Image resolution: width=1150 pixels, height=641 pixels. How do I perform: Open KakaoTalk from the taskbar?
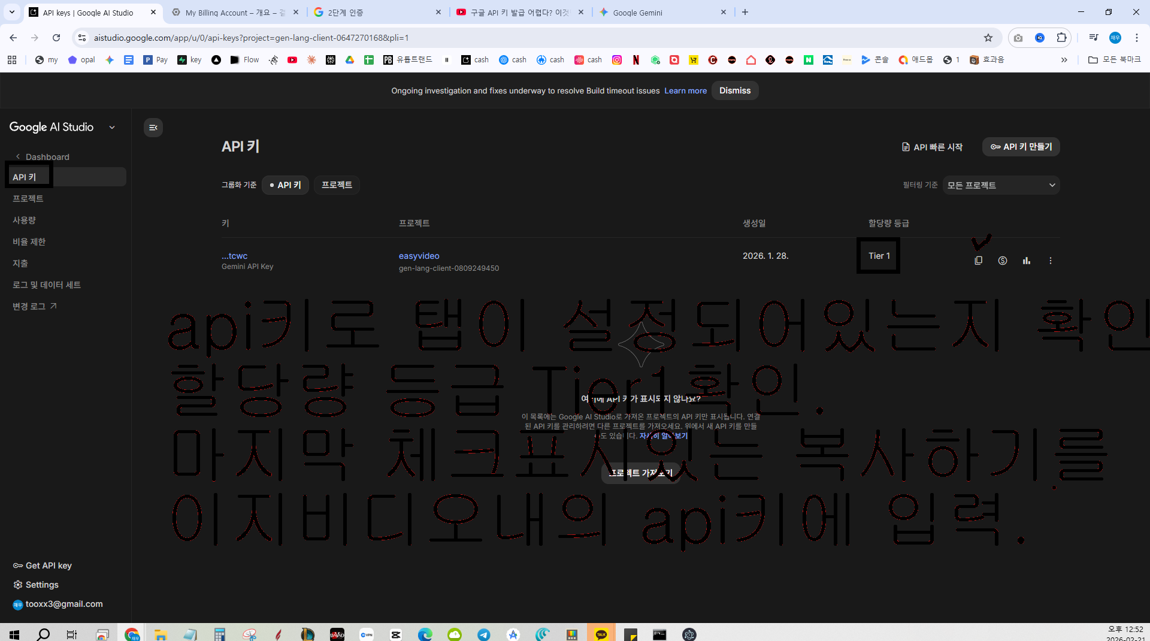601,634
